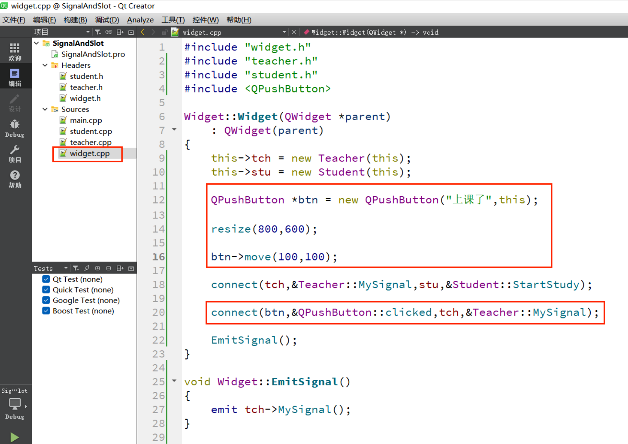
Task: Click the green Run button
Action: [x=15, y=437]
